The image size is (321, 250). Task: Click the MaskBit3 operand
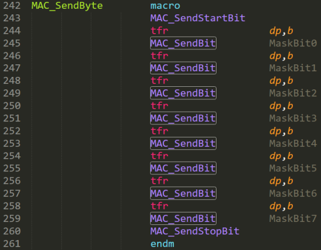293,118
